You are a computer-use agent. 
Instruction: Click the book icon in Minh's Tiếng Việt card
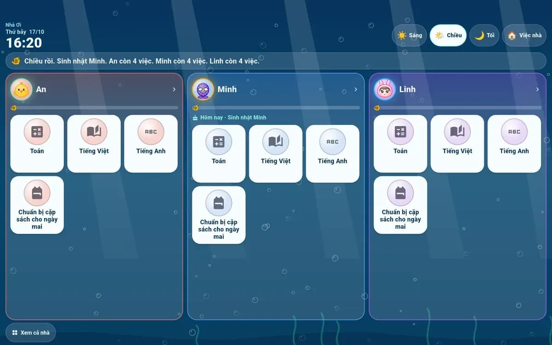(276, 142)
